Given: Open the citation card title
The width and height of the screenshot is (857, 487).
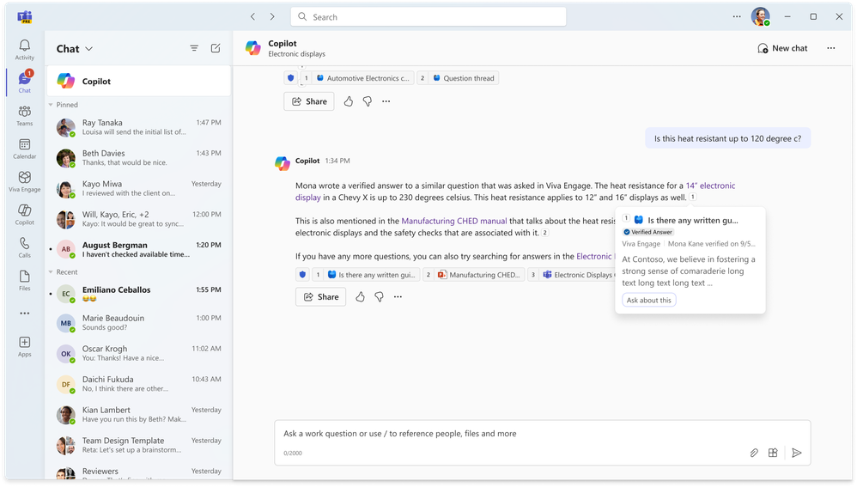Looking at the screenshot, I should tap(692, 220).
